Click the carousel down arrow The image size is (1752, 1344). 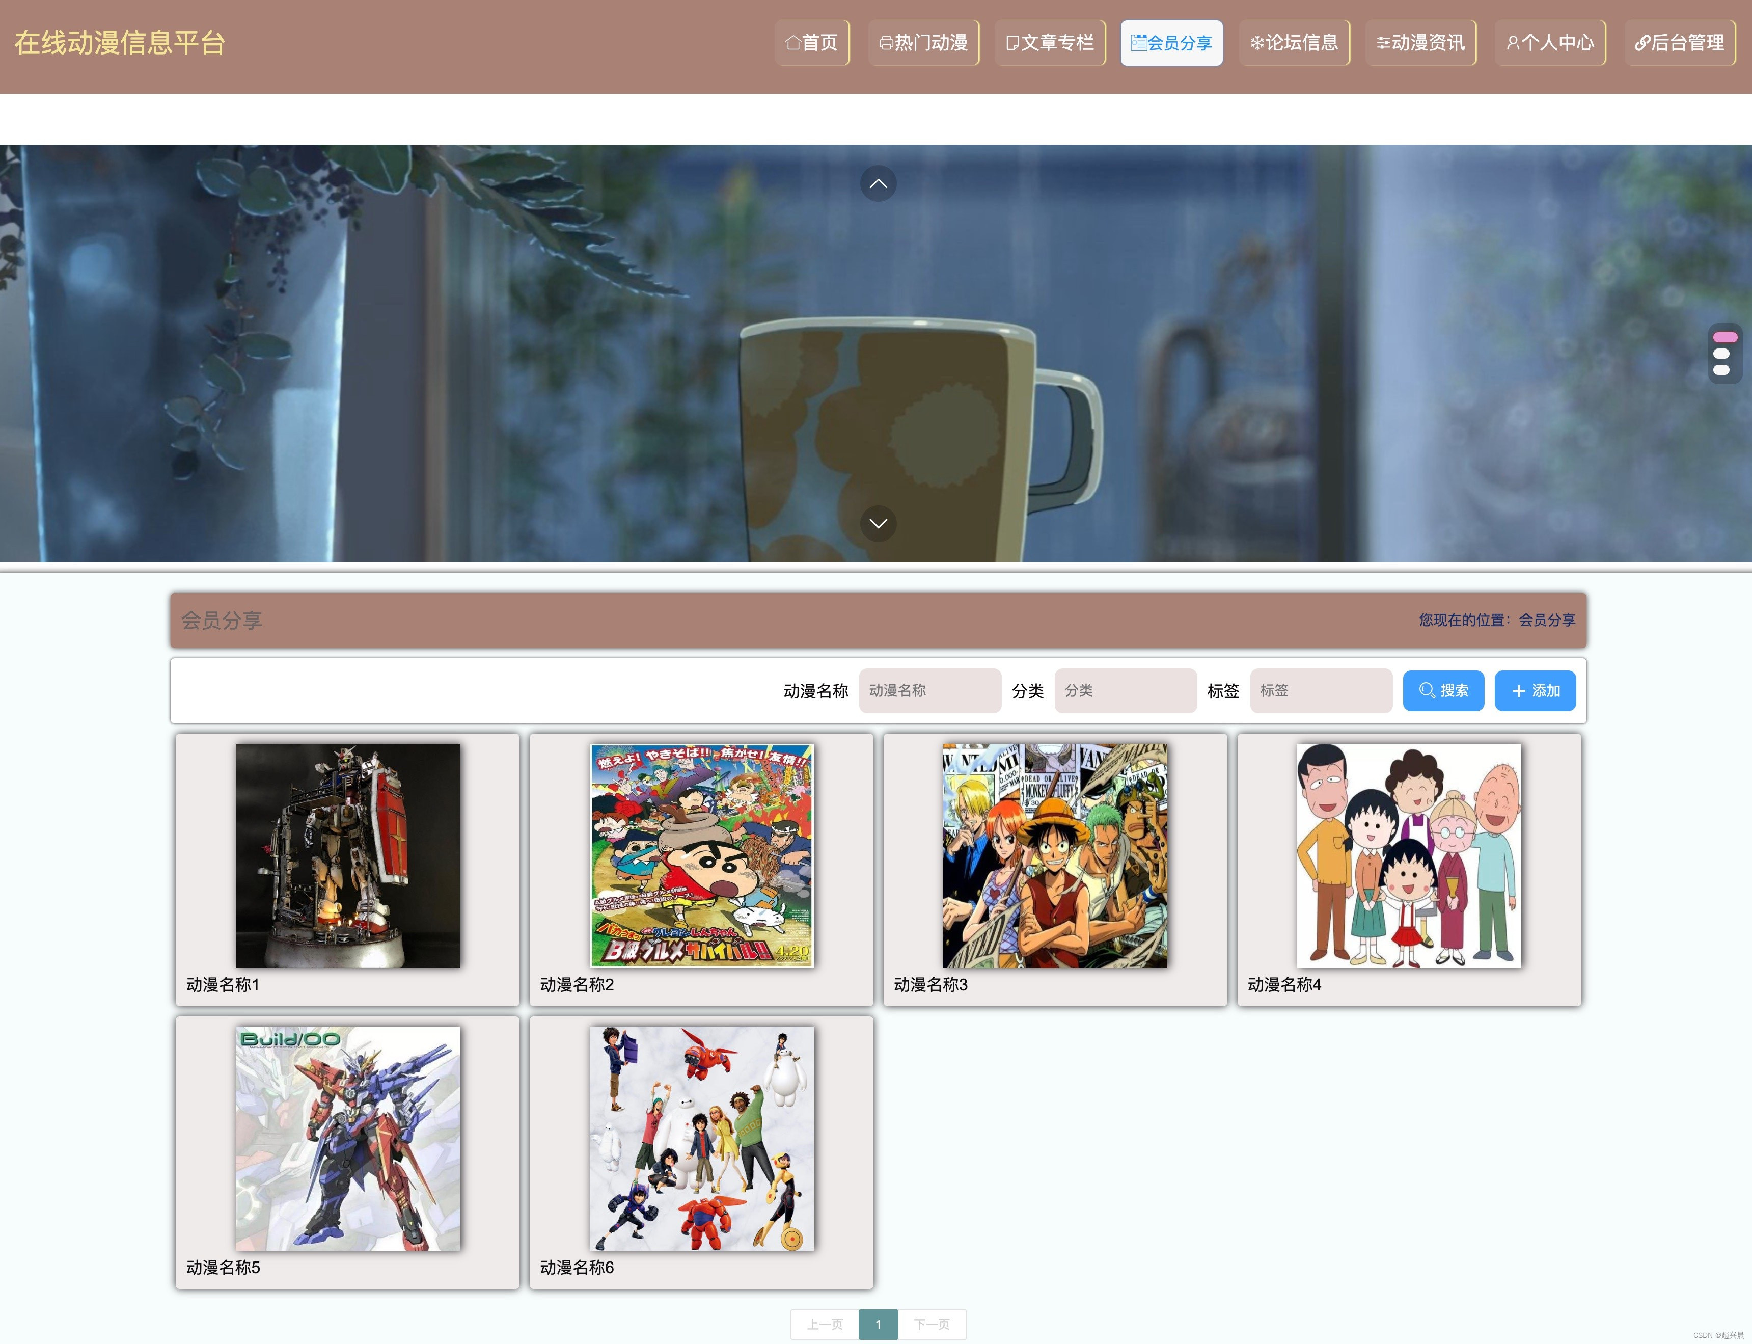(877, 523)
